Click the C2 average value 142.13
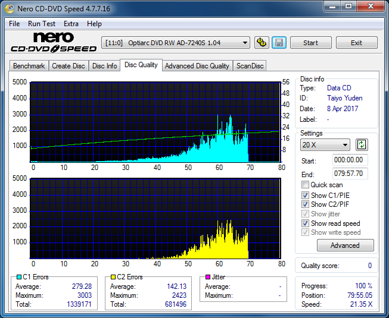The image size is (389, 318). (x=177, y=286)
